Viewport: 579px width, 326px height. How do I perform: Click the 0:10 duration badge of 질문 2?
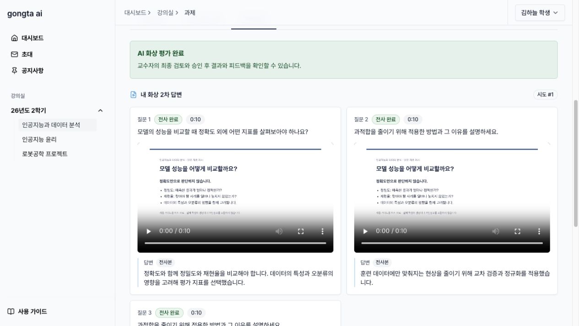[x=413, y=120]
